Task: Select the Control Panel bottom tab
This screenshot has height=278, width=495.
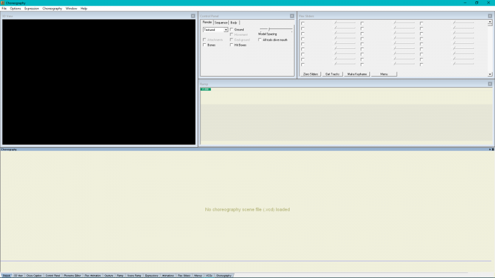Action: click(53, 276)
